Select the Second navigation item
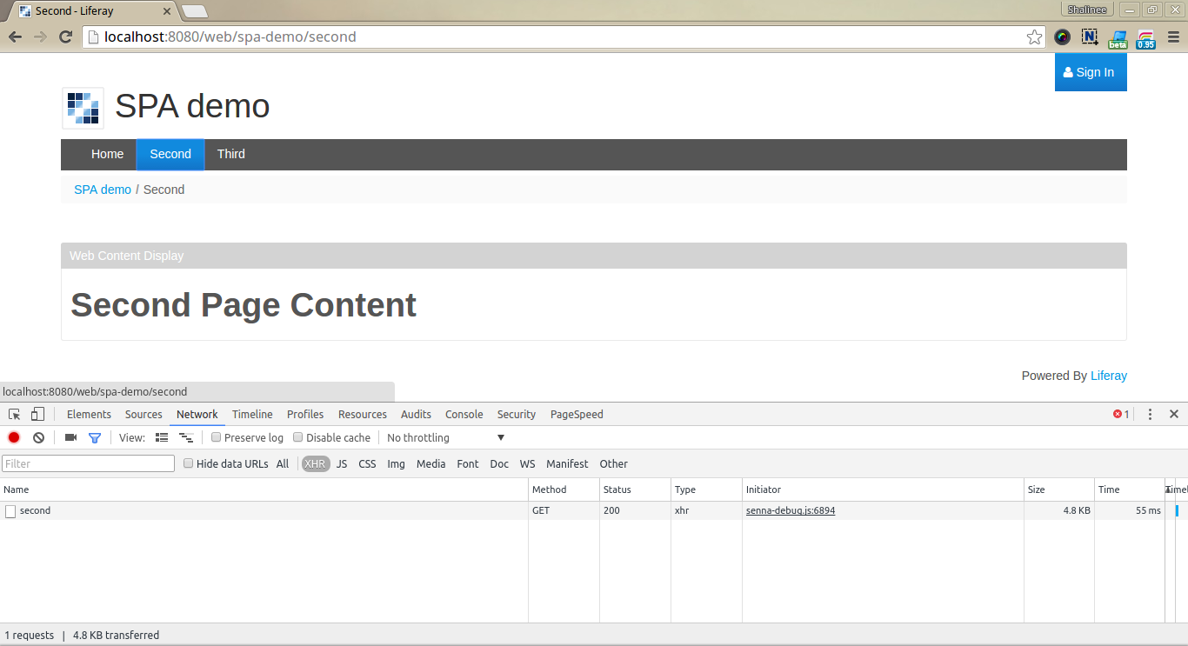 tap(170, 154)
